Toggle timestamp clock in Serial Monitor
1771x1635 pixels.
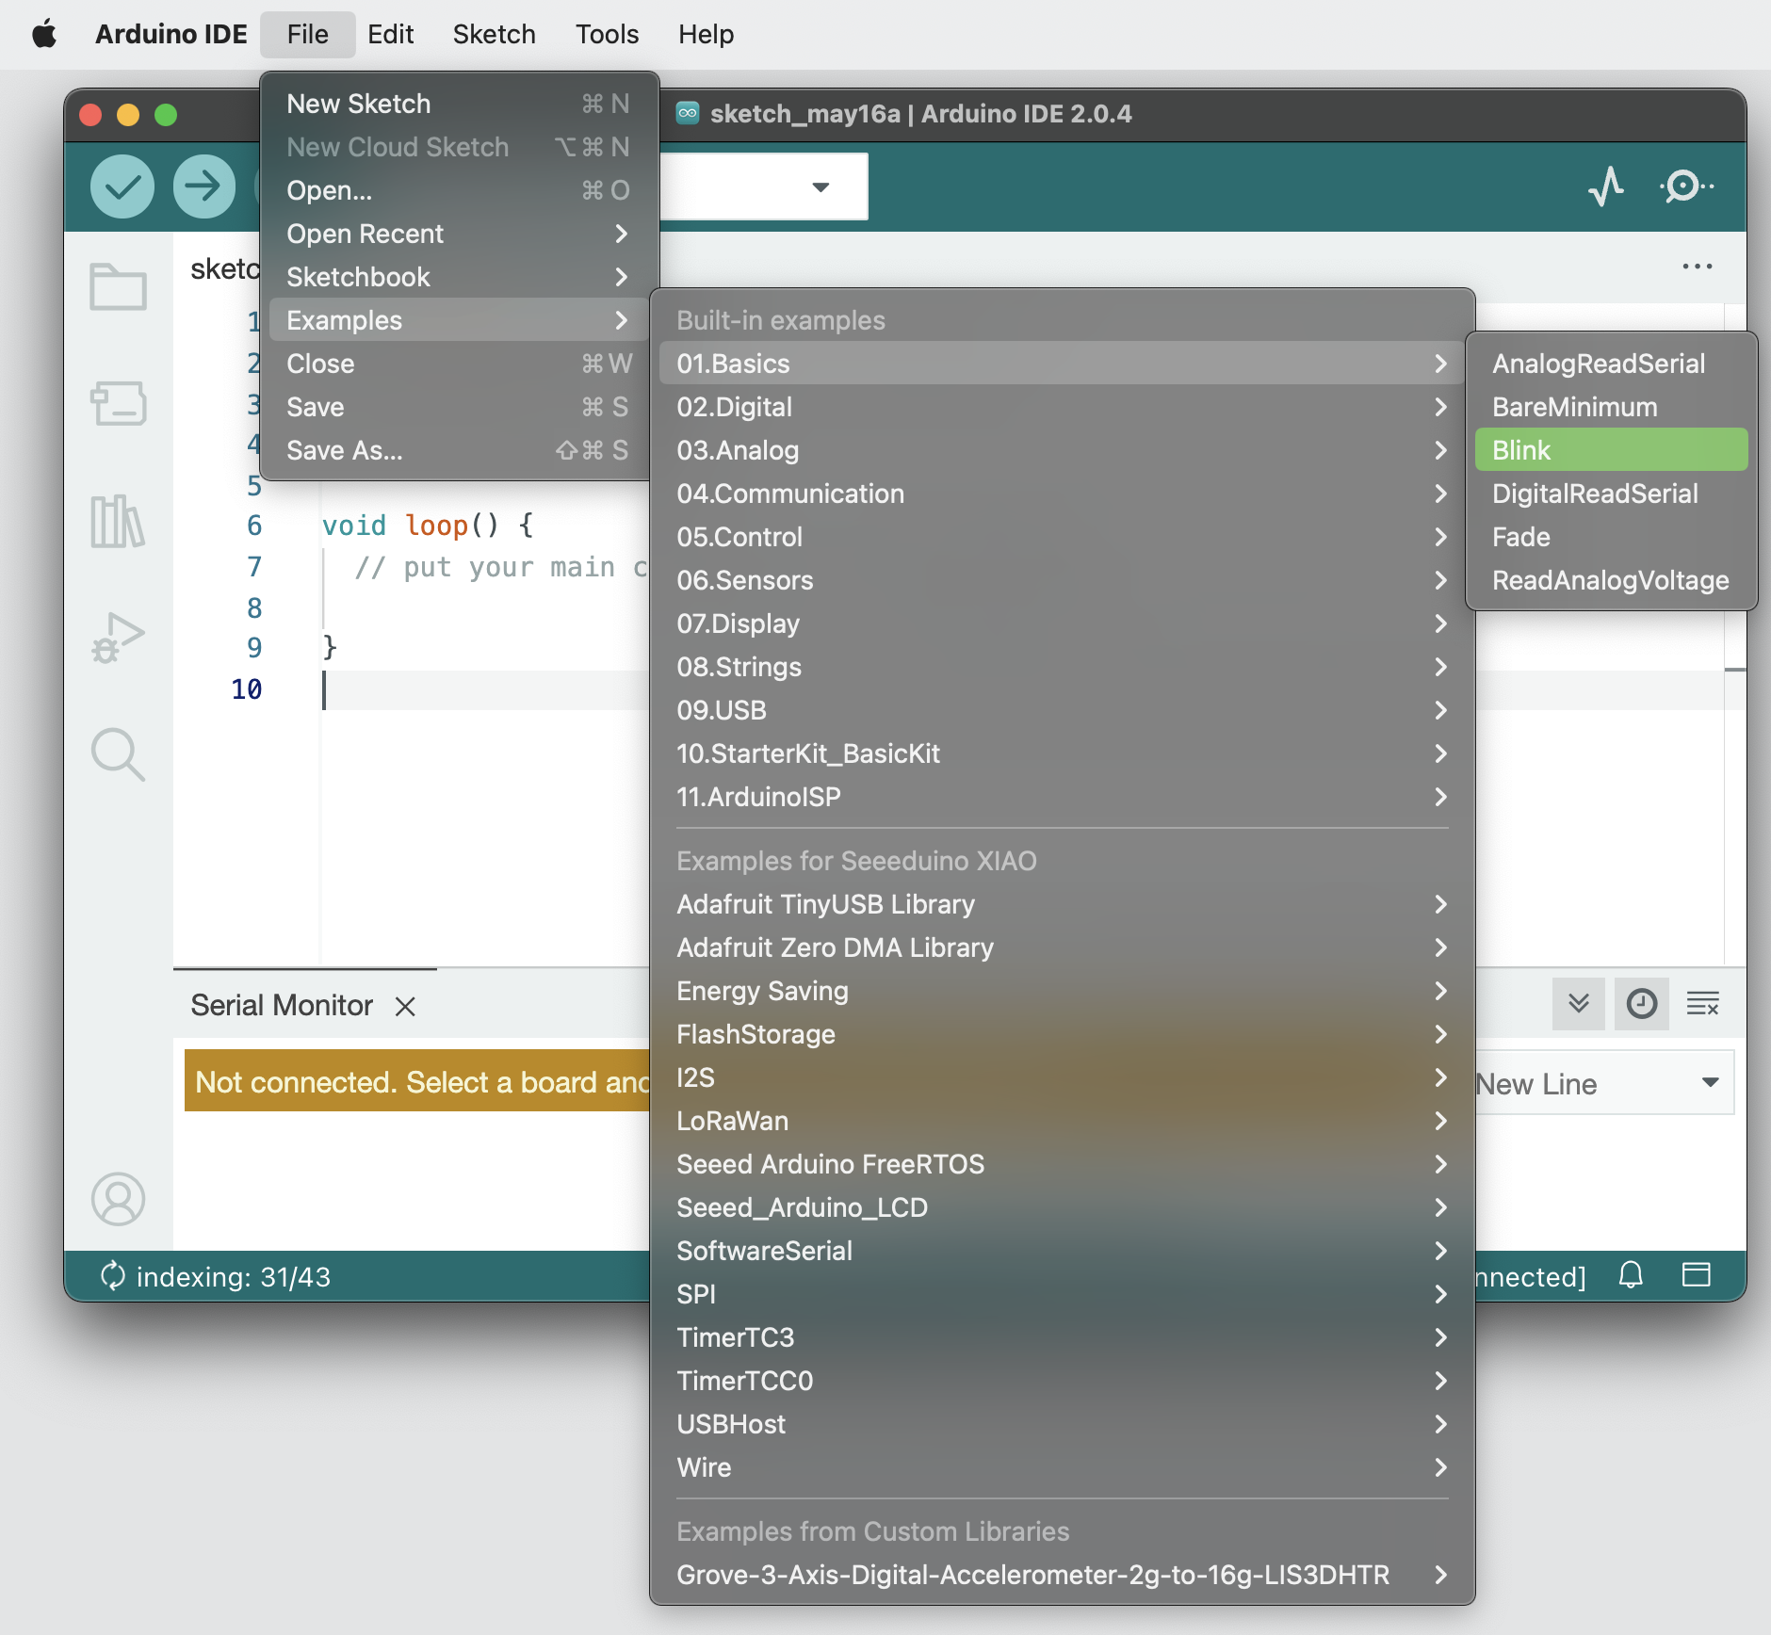pyautogui.click(x=1642, y=1004)
